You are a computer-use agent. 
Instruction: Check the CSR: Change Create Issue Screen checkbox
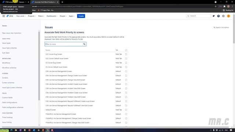coord(126,76)
